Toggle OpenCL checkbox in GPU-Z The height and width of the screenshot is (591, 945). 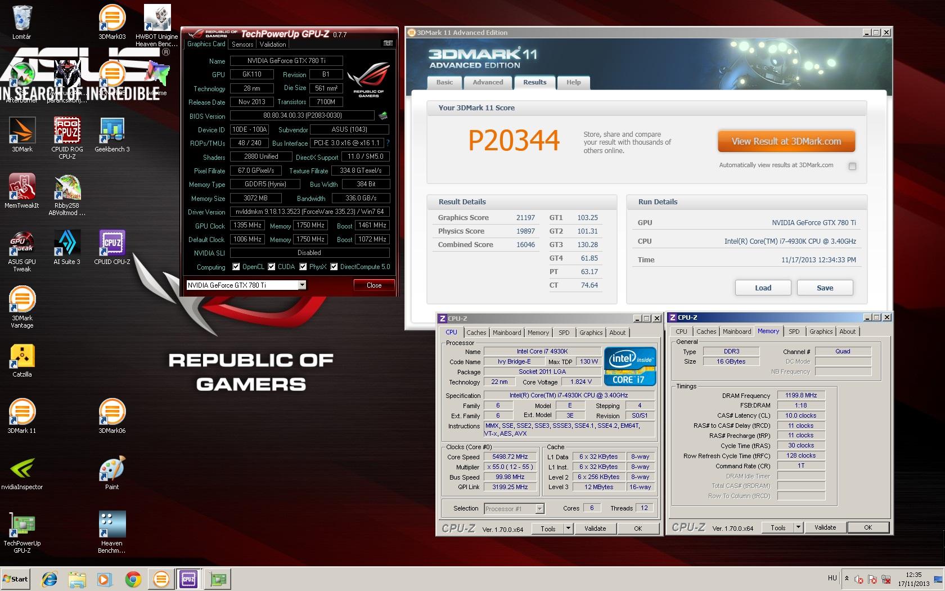click(236, 267)
